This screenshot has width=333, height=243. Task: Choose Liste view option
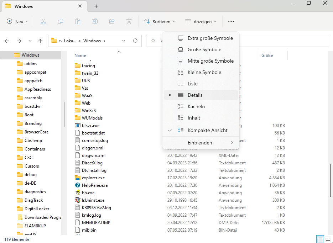point(201,84)
